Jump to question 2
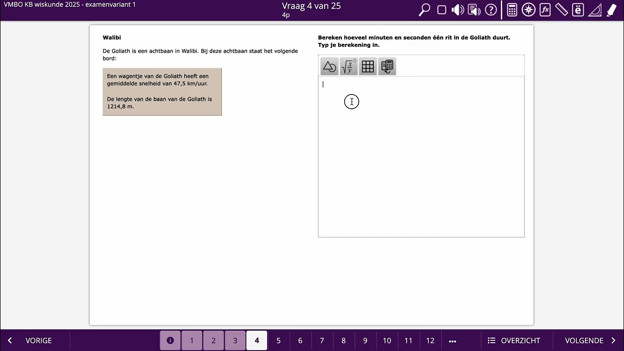 (x=213, y=341)
